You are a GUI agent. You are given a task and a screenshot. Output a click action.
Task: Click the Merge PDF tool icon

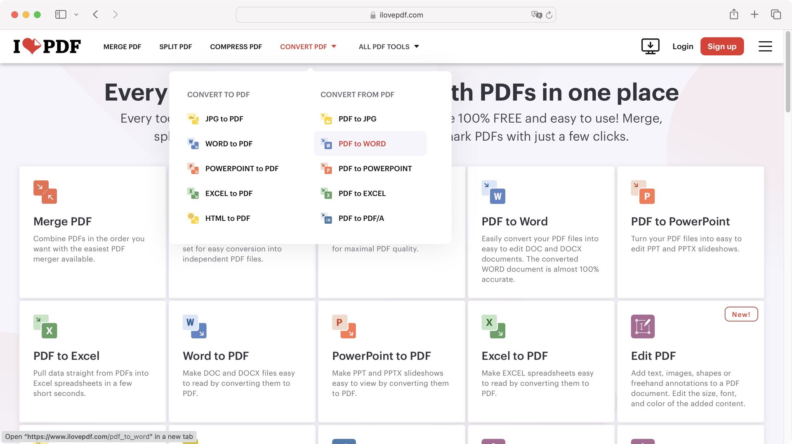tap(45, 191)
